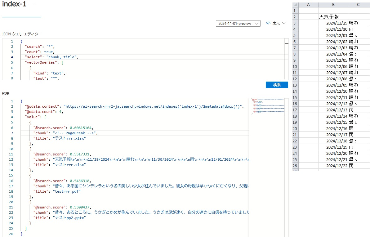Screen dimensions: 370x237
Task: Click the シンデレラ chunk text in results
Action: tap(151, 186)
